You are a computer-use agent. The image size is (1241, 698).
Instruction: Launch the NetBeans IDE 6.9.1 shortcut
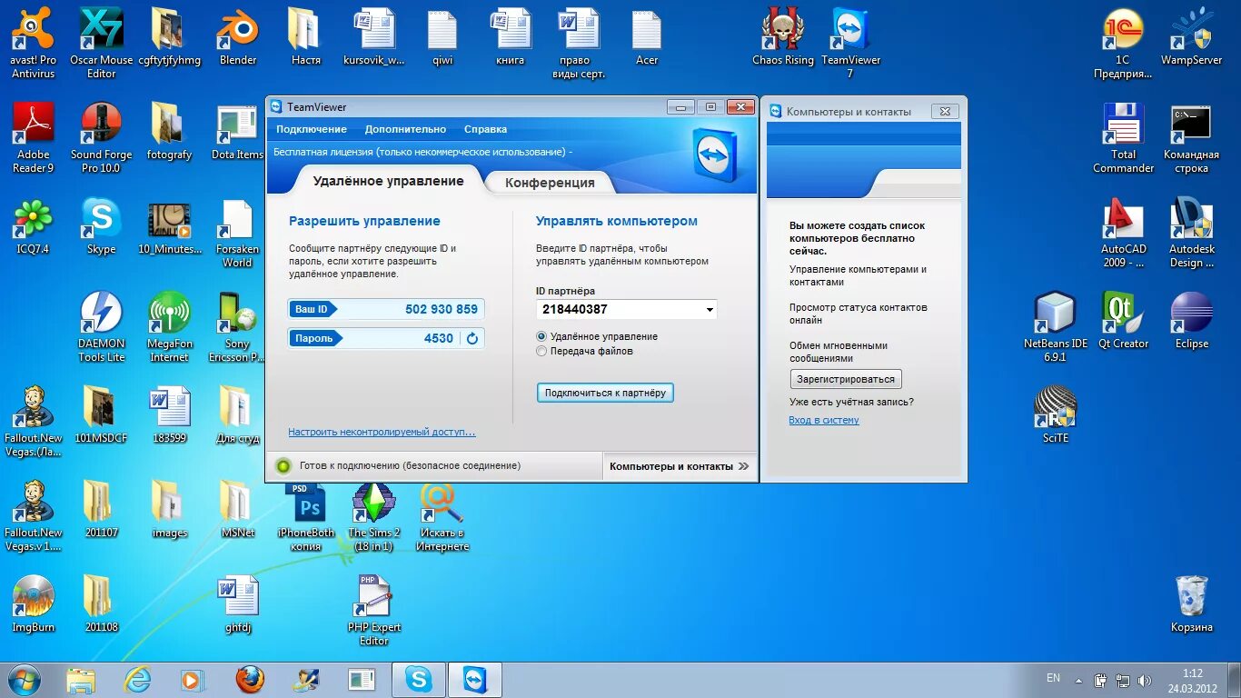click(x=1055, y=327)
